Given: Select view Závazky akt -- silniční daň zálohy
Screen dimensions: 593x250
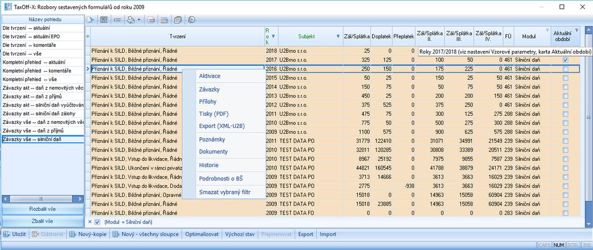Looking at the screenshot, I should tap(43, 113).
